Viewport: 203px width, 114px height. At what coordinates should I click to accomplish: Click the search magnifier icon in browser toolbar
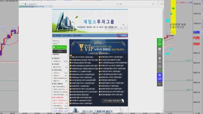tap(153, 4)
